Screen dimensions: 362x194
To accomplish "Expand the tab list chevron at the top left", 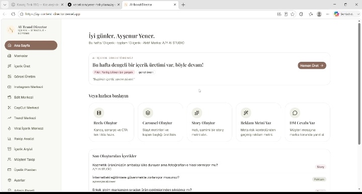I will (x=5, y=5).
